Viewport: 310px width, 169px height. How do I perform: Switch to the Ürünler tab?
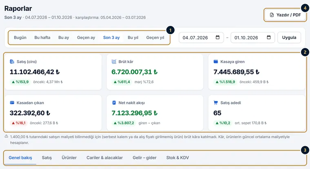(x=69, y=158)
